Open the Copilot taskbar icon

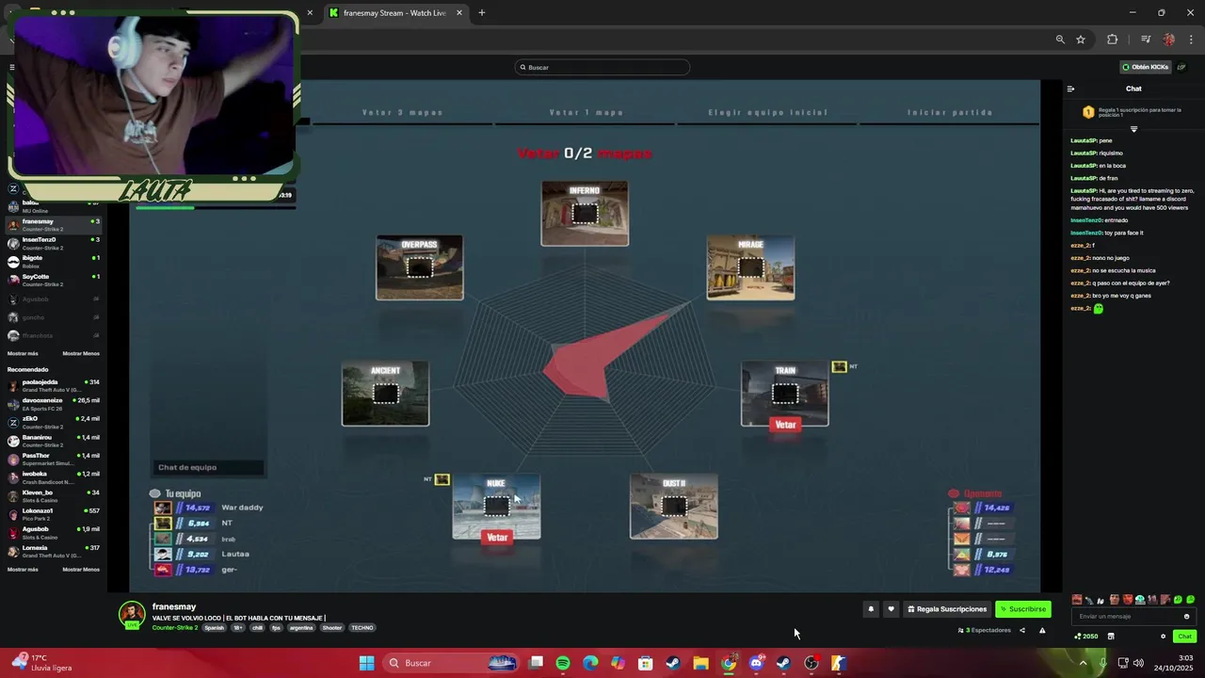[618, 663]
